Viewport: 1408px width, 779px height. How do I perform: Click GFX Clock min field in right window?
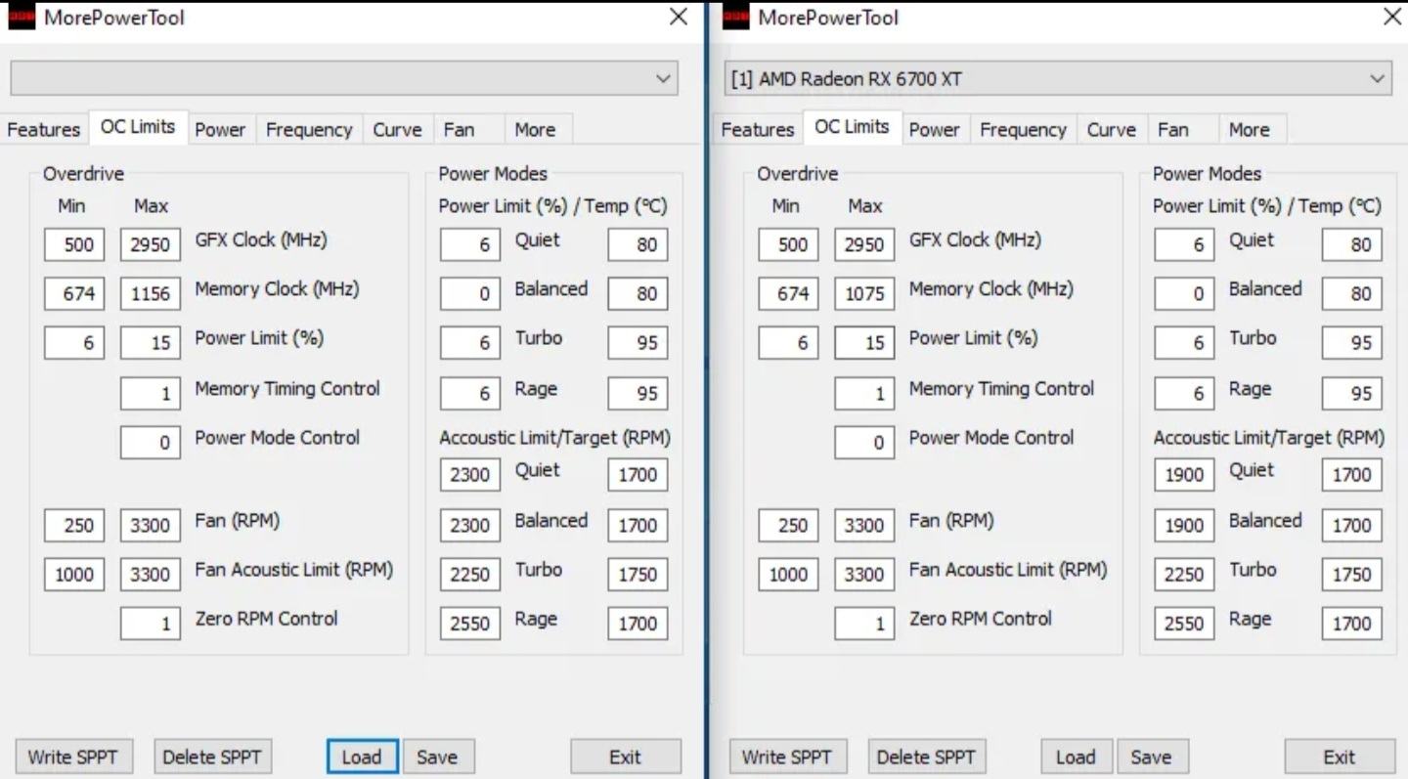point(788,244)
